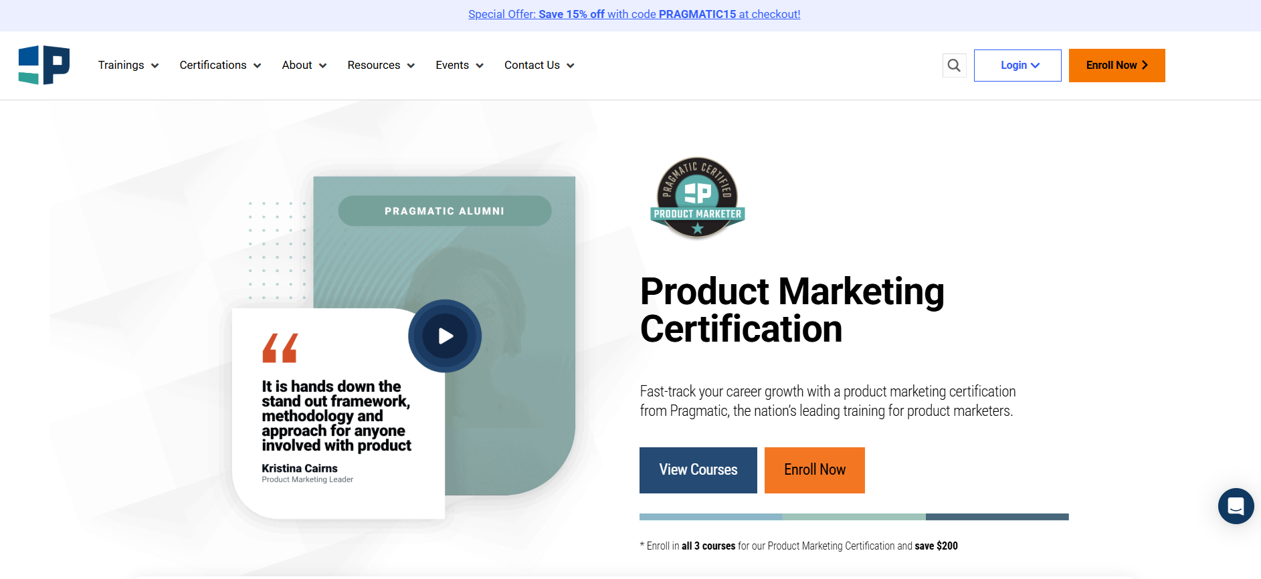Open the Login dropdown button
The width and height of the screenshot is (1261, 579).
pyautogui.click(x=1017, y=66)
